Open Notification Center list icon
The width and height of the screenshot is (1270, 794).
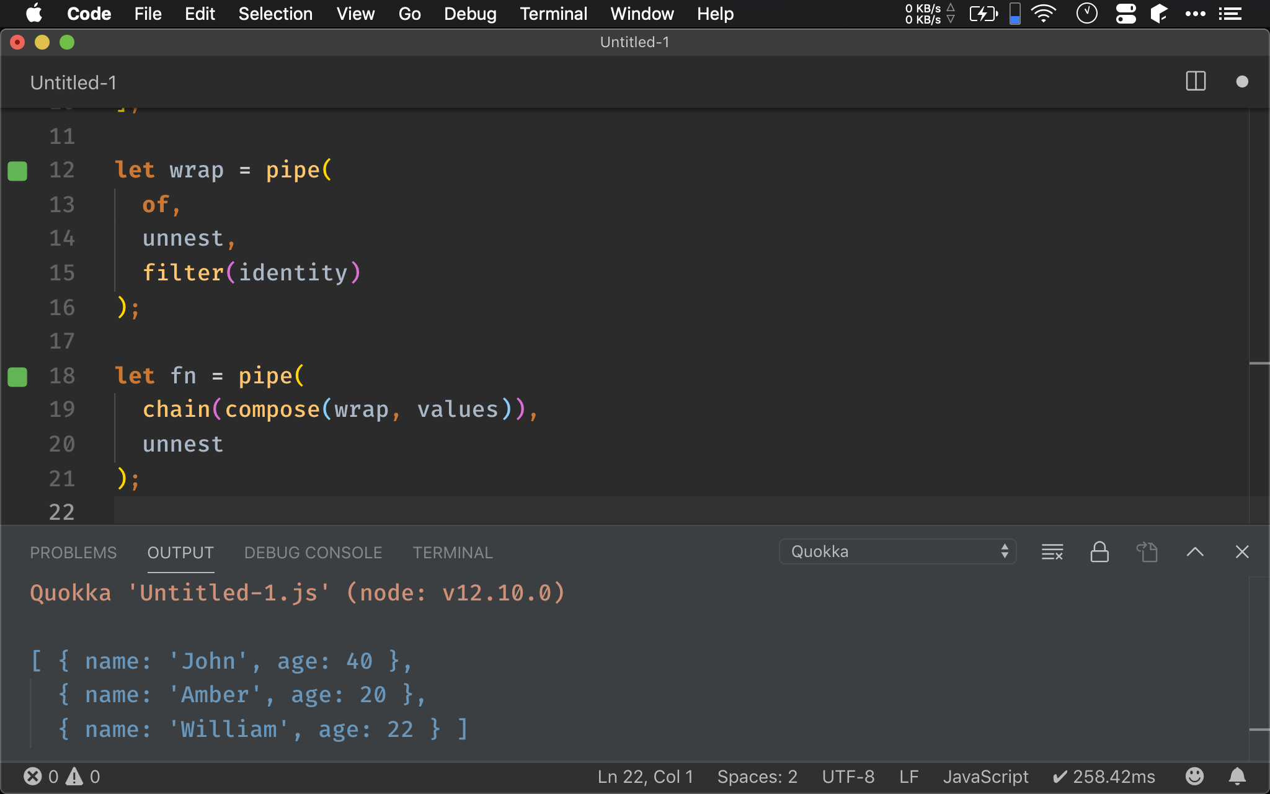pyautogui.click(x=1230, y=14)
